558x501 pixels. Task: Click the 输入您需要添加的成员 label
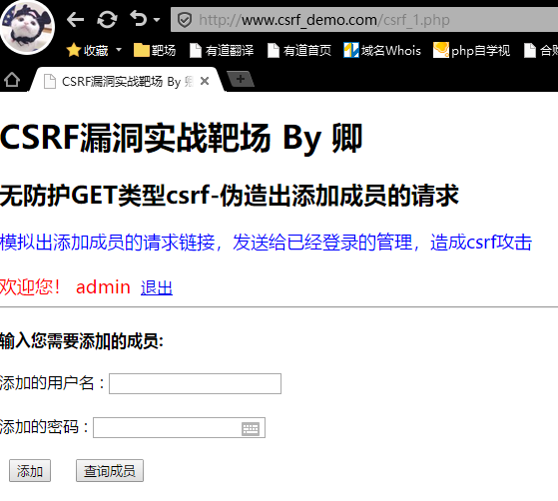(82, 341)
